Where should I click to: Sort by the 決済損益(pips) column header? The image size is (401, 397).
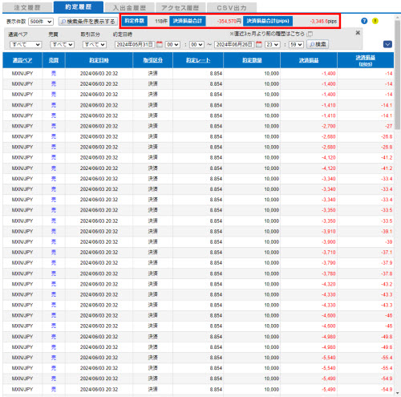click(x=366, y=60)
